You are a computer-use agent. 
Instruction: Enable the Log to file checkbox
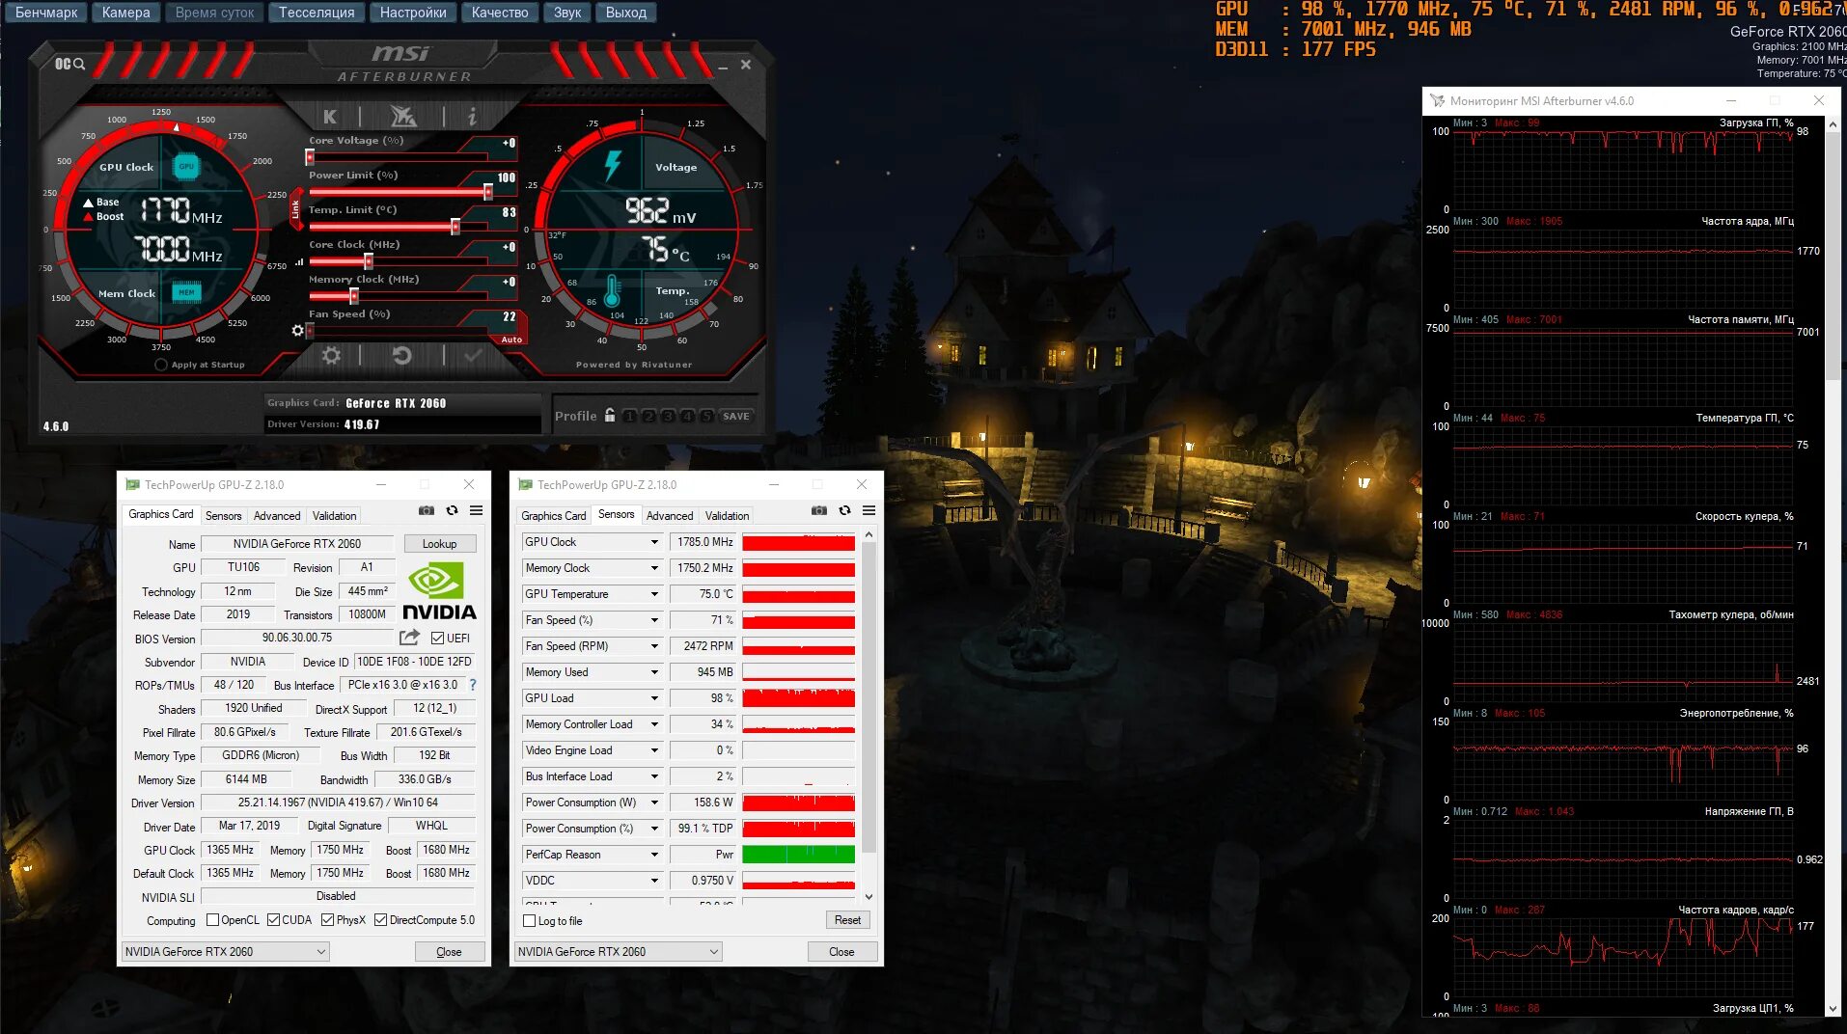(x=530, y=921)
